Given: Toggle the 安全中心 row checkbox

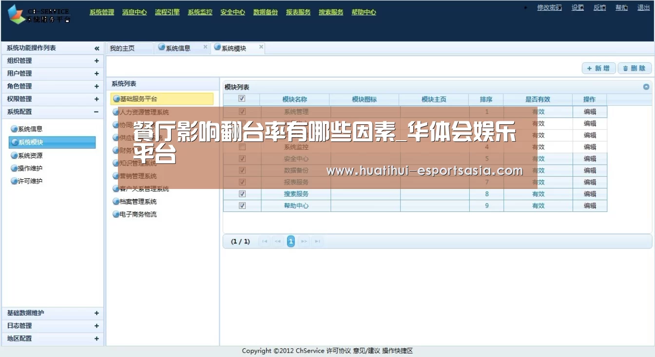Looking at the screenshot, I should (x=242, y=159).
